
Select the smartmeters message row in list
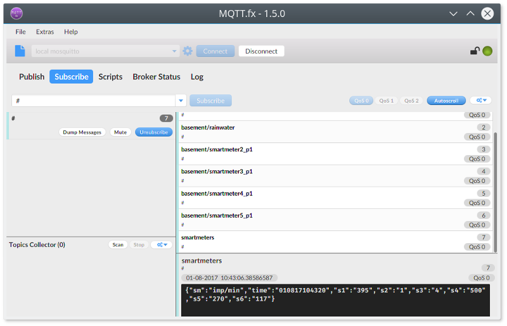tap(335, 242)
